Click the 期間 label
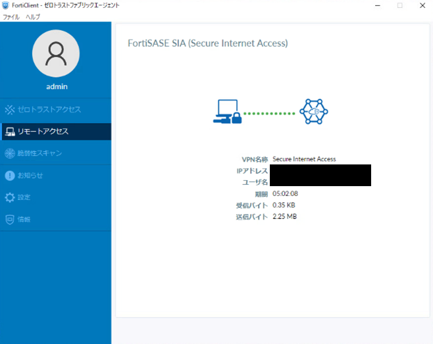This screenshot has width=433, height=344. [261, 194]
